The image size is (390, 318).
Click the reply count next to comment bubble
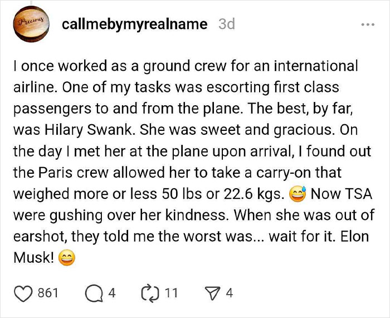click(111, 292)
